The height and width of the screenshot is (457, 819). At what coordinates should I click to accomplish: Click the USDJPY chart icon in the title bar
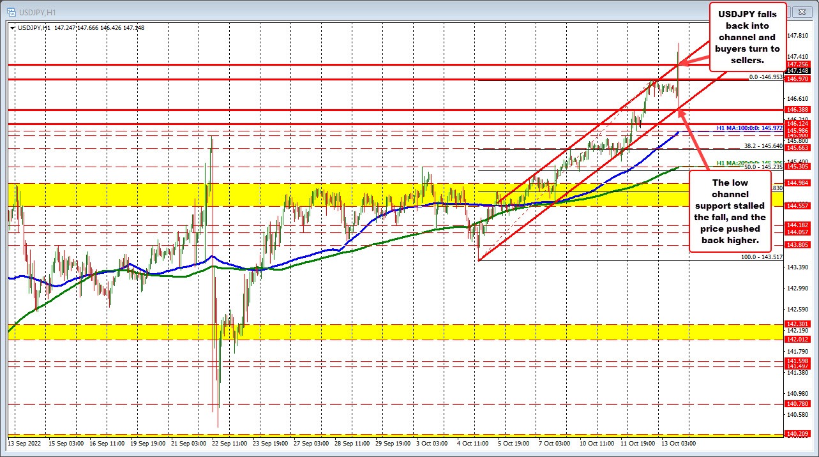(x=11, y=11)
